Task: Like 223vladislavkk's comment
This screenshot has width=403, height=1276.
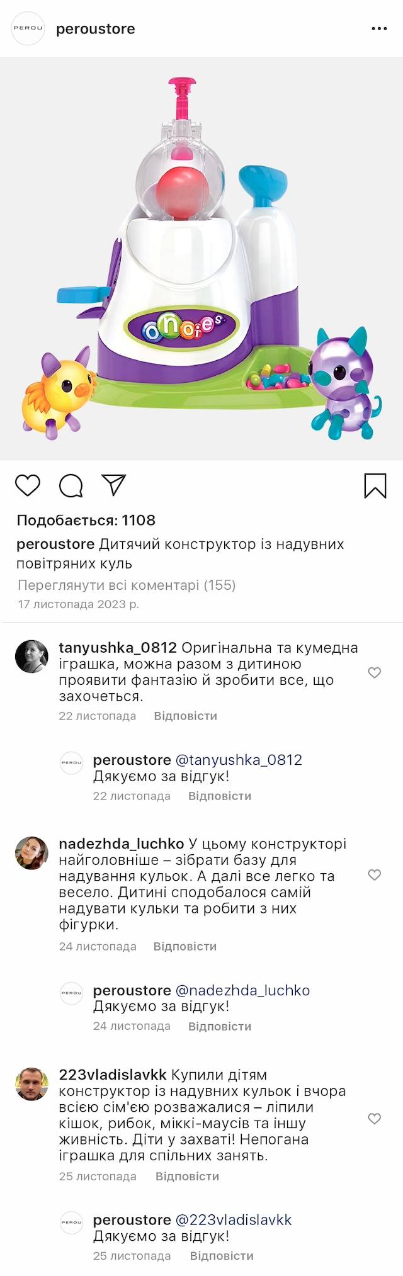Action: [375, 1118]
